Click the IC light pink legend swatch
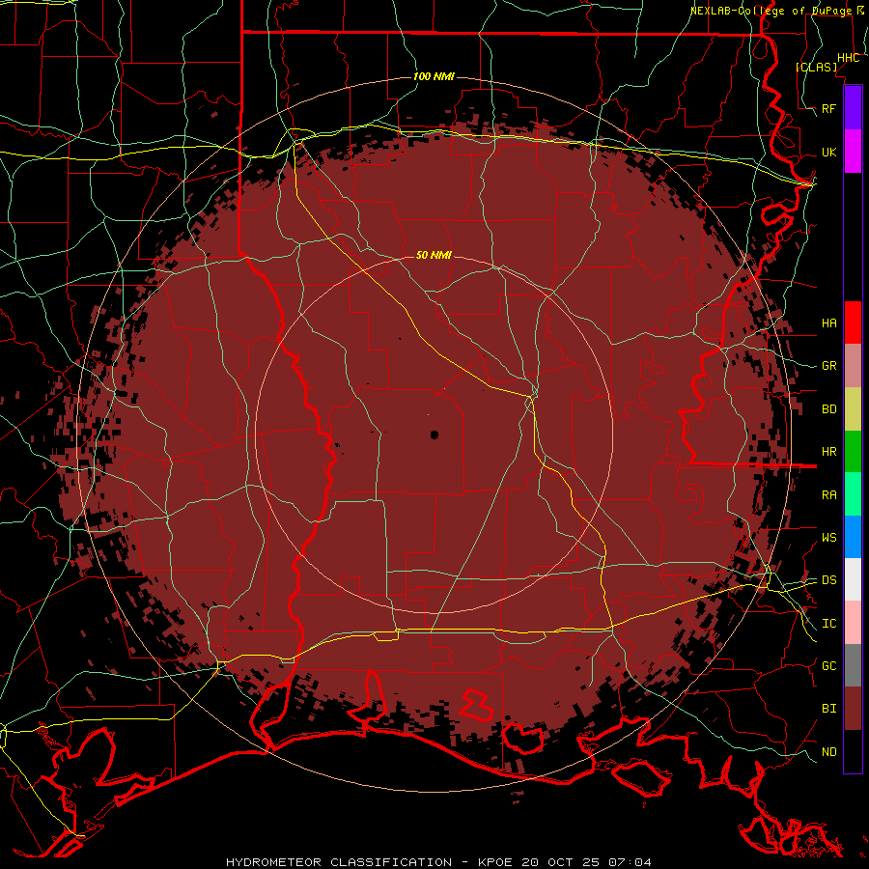 [x=853, y=623]
